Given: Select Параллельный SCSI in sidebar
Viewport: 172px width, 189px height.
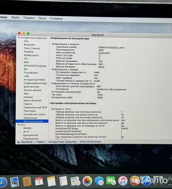Looking at the screenshot, I should point(35,107).
